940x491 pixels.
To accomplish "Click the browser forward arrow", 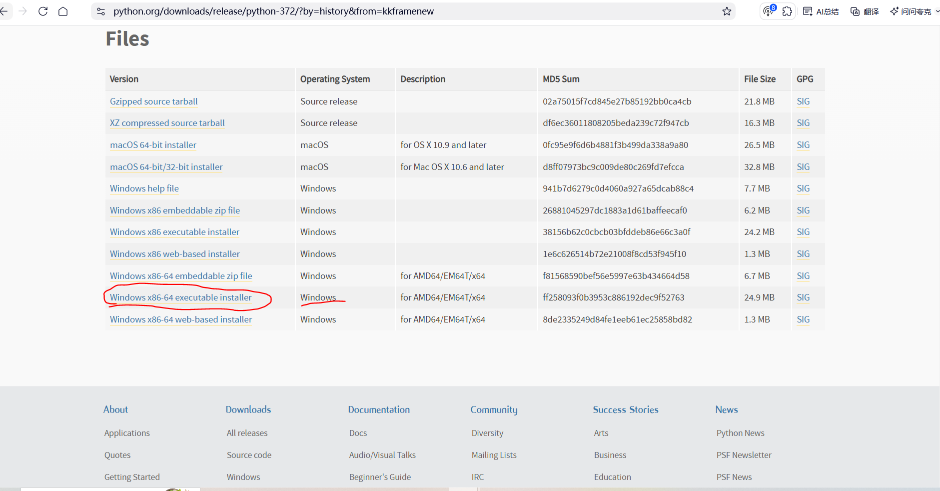I will point(23,11).
